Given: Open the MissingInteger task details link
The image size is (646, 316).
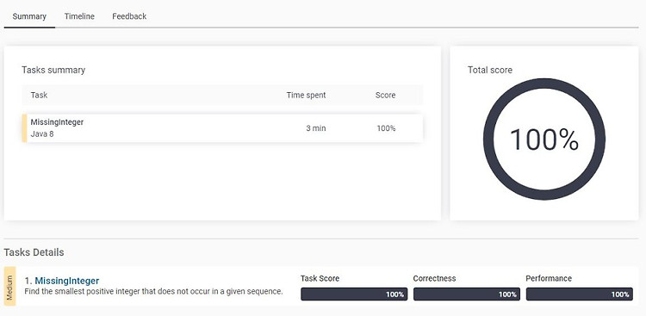Looking at the screenshot, I should coord(66,281).
